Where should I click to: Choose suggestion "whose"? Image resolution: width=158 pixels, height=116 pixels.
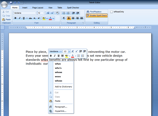coord(61,72)
